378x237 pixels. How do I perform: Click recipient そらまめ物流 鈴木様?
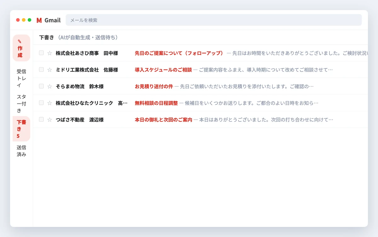80,86
